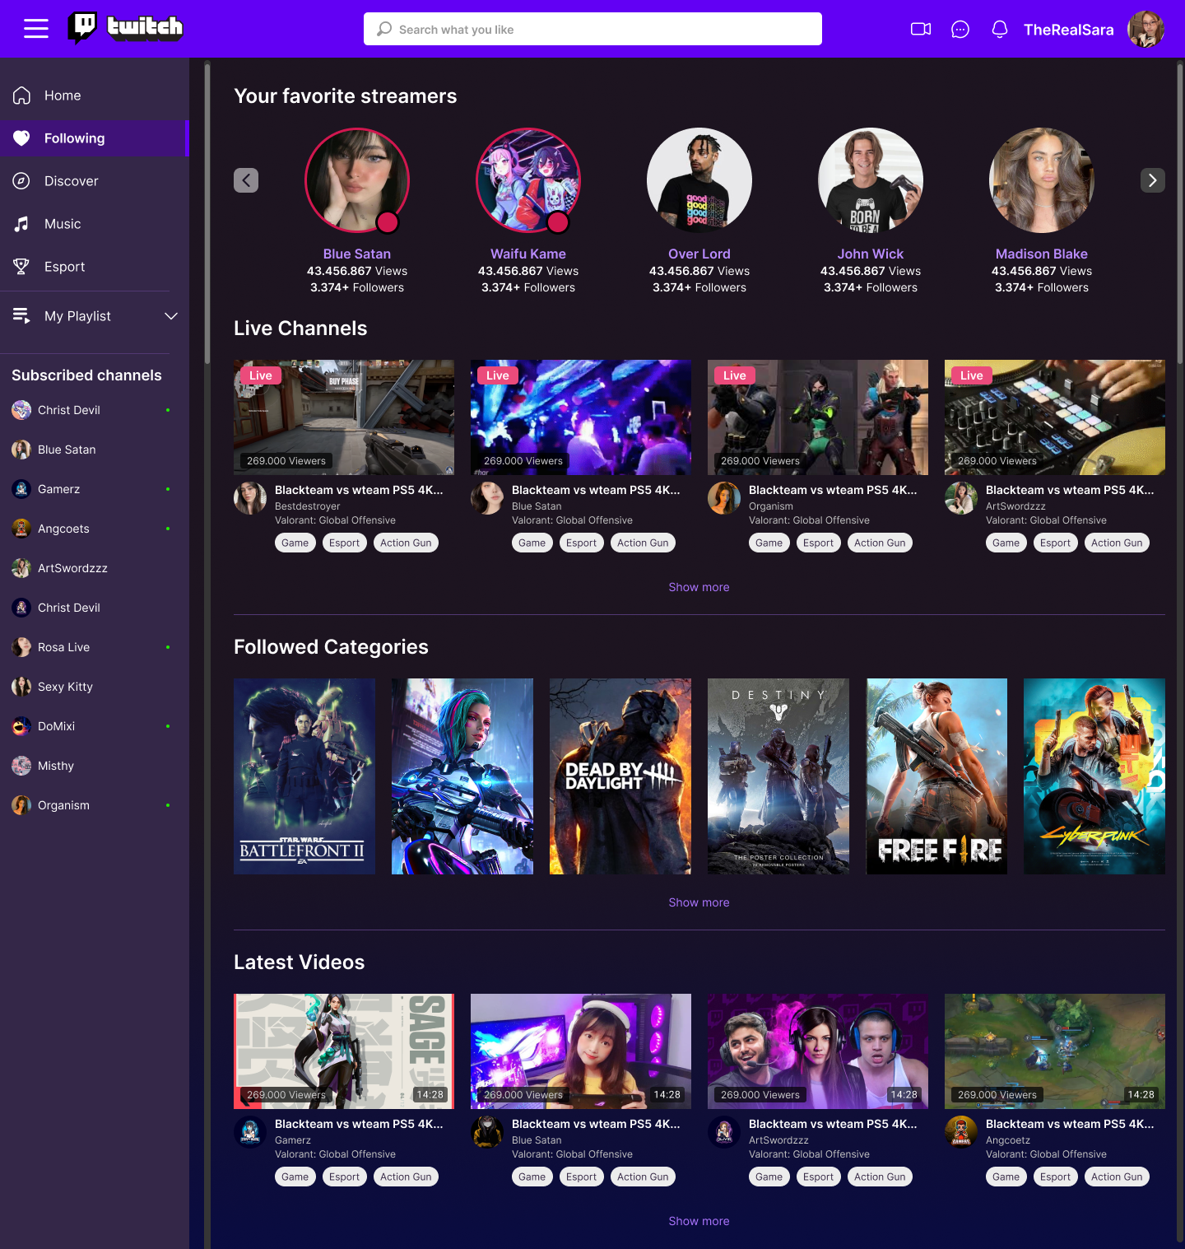Select Following in sidebar
This screenshot has width=1185, height=1249.
pyautogui.click(x=95, y=138)
